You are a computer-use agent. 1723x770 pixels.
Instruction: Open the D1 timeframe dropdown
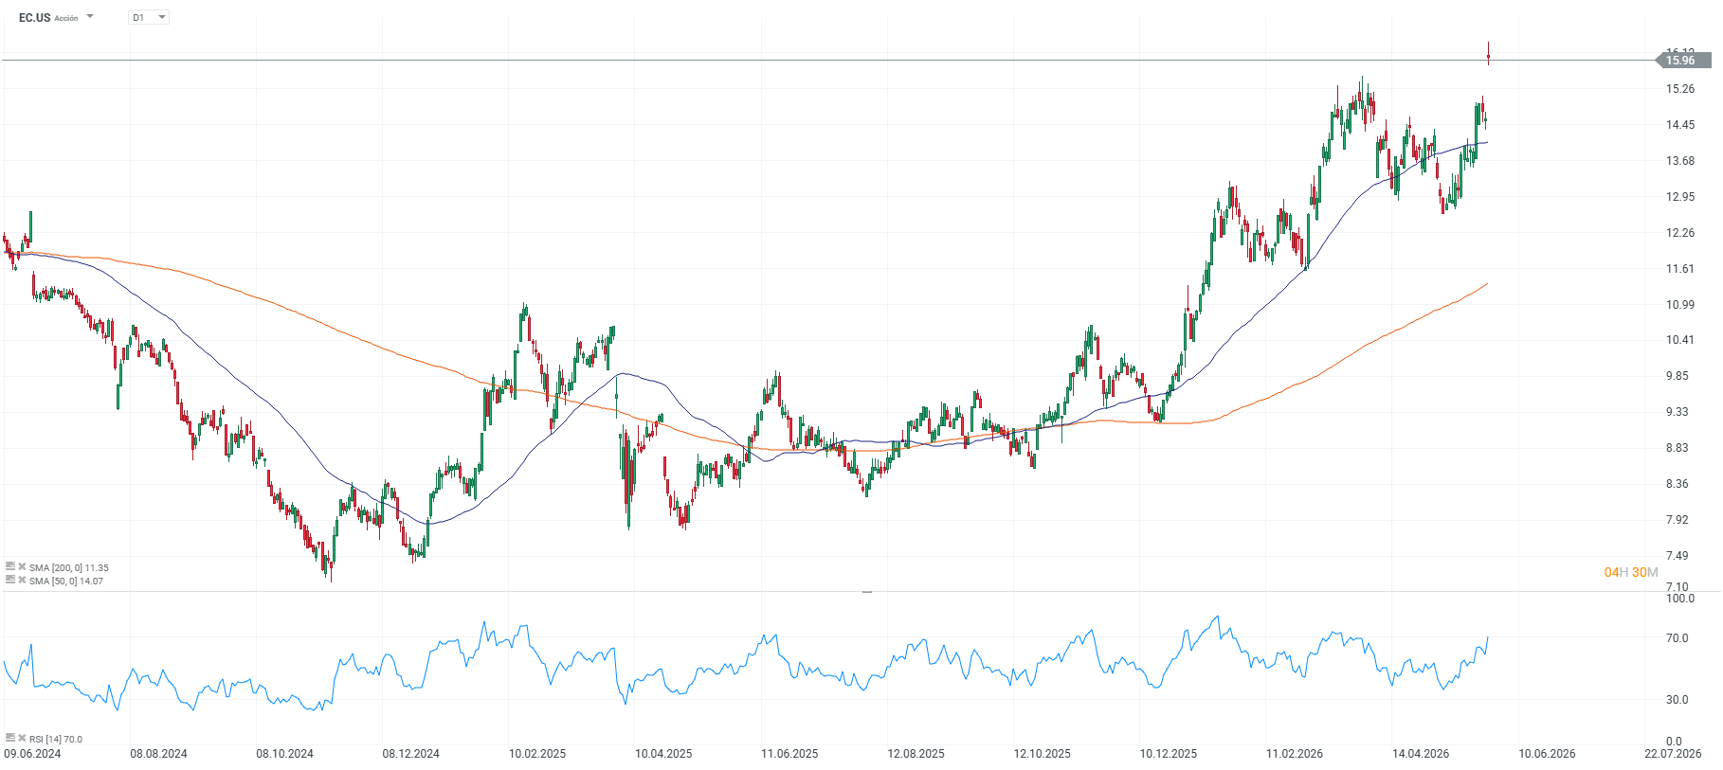click(x=149, y=17)
